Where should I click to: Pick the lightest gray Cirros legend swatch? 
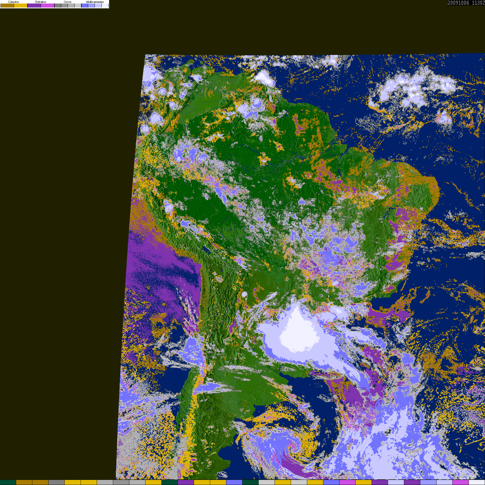pos(78,5)
